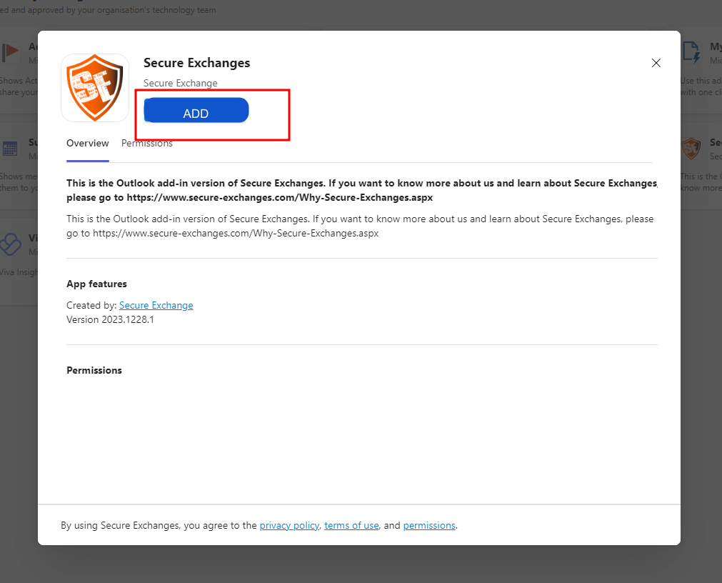Screen dimensions: 722x583
Task: Click the bold add-in description paragraph
Action: pyautogui.click(x=362, y=190)
